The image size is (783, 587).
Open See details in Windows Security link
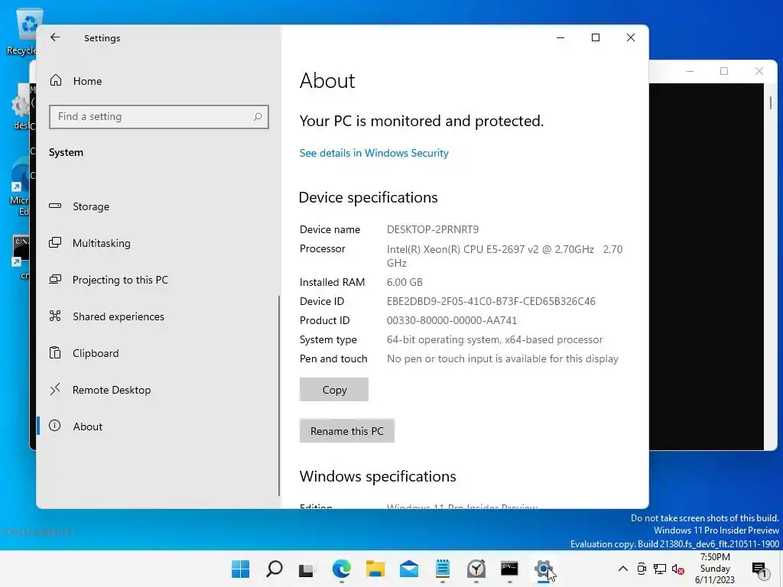373,153
